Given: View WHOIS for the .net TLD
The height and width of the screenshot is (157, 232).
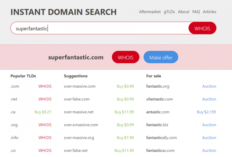Looking at the screenshot, I should [x=45, y=99].
